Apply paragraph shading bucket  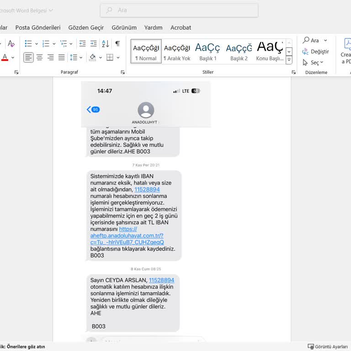(x=92, y=58)
